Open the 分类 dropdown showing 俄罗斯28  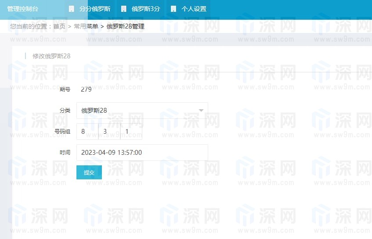(x=136, y=111)
